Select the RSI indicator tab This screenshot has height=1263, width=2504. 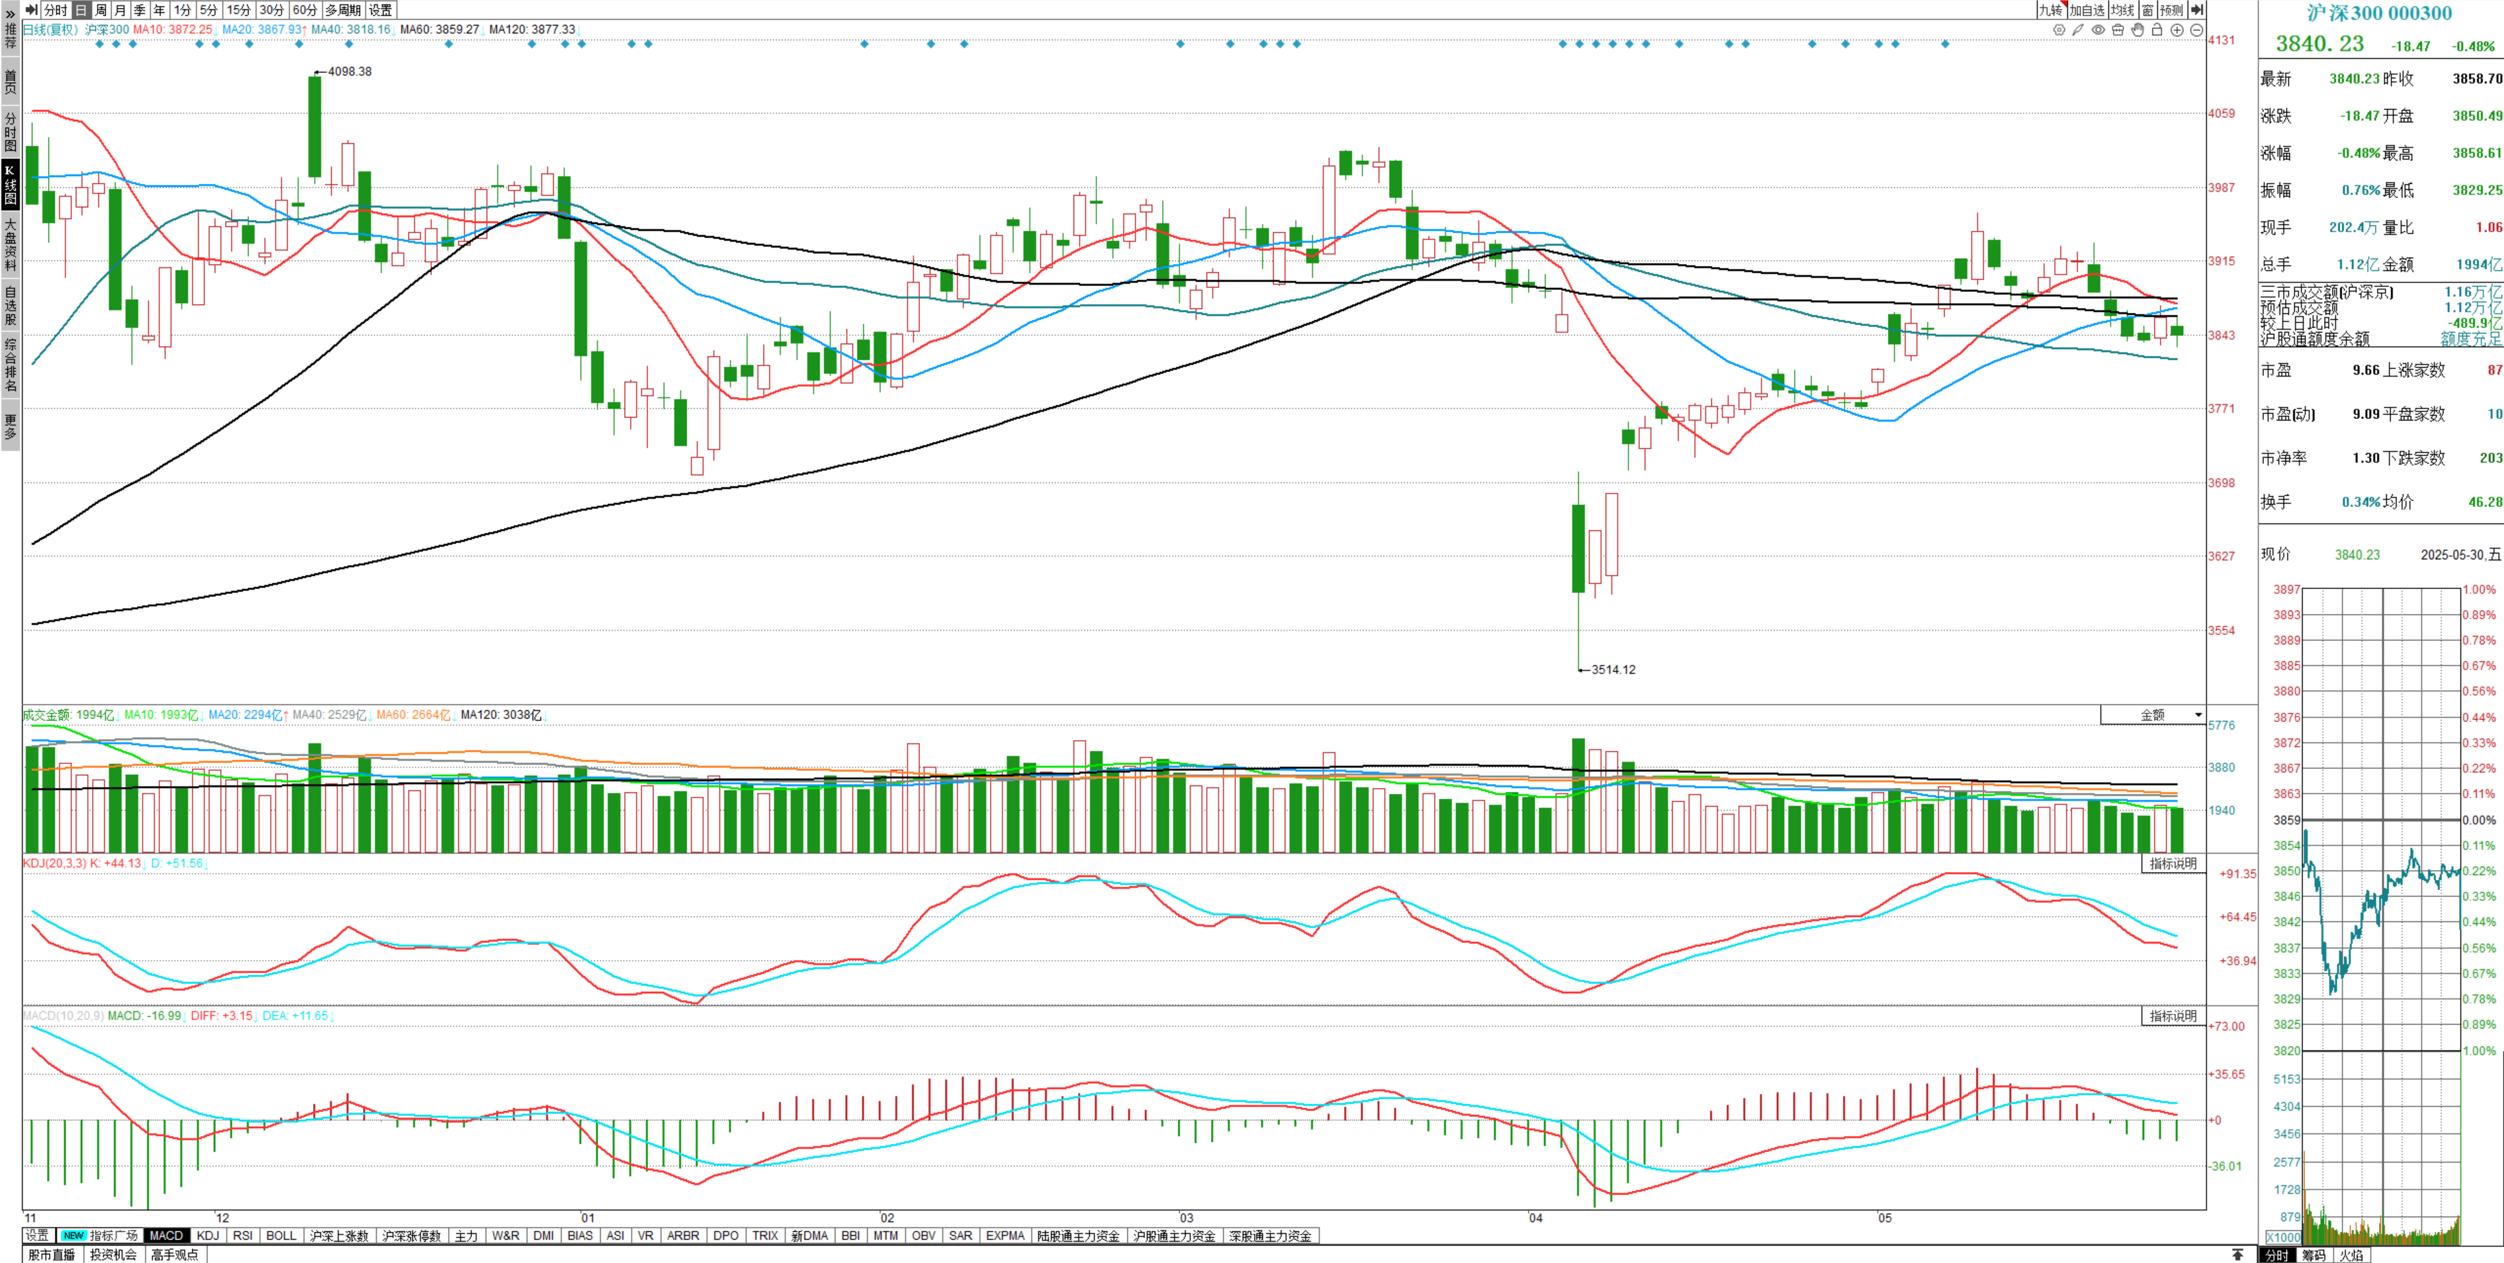pos(243,1236)
